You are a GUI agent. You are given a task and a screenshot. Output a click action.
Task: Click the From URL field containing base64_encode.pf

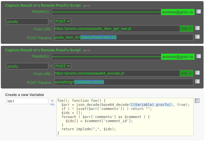click(x=116, y=73)
